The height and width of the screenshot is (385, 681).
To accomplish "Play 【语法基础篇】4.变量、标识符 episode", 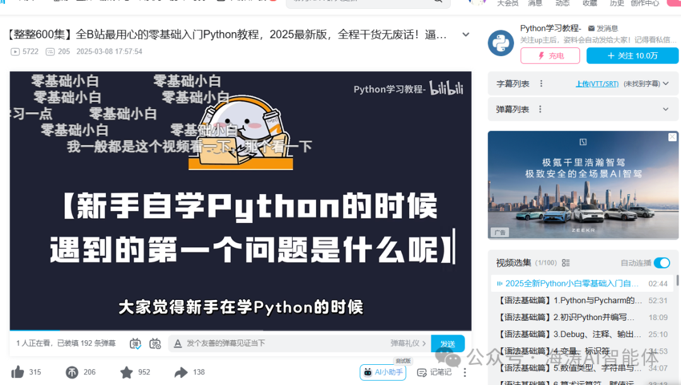I will pyautogui.click(x=582, y=351).
